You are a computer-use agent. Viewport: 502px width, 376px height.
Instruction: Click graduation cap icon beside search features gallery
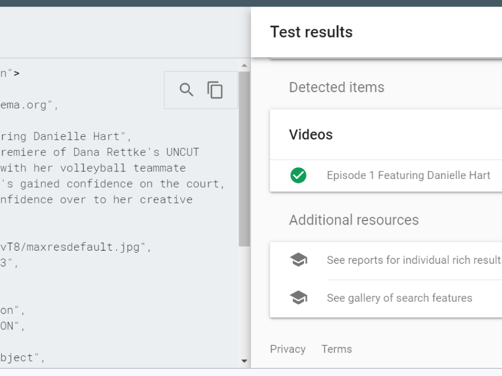pos(298,298)
